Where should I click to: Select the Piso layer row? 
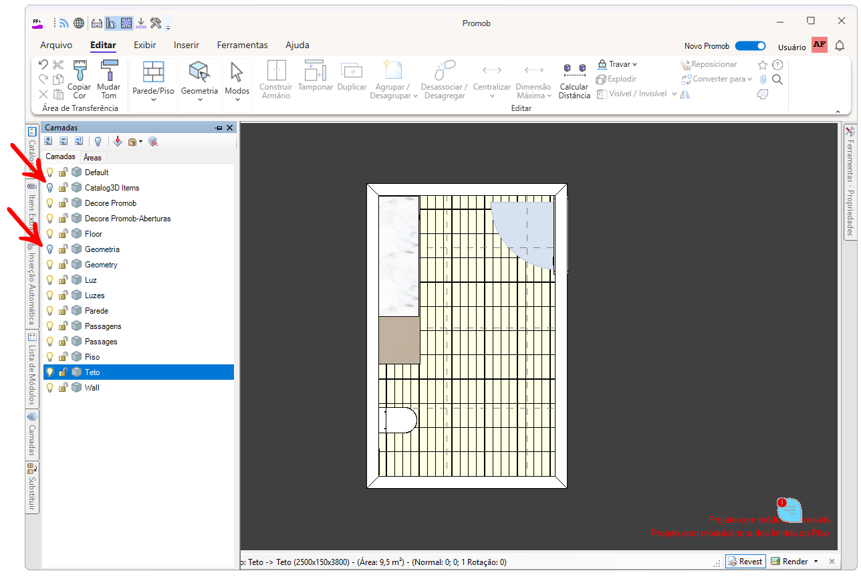pos(92,357)
